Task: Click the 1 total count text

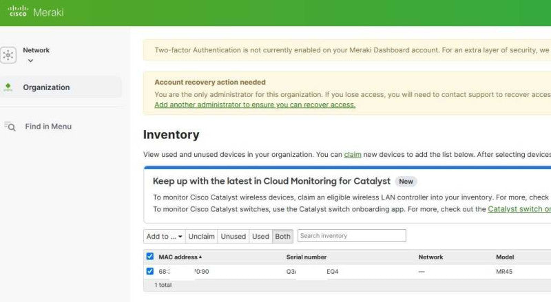Action: pos(163,285)
